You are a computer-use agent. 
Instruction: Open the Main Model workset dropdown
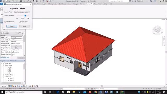[x=107, y=89]
